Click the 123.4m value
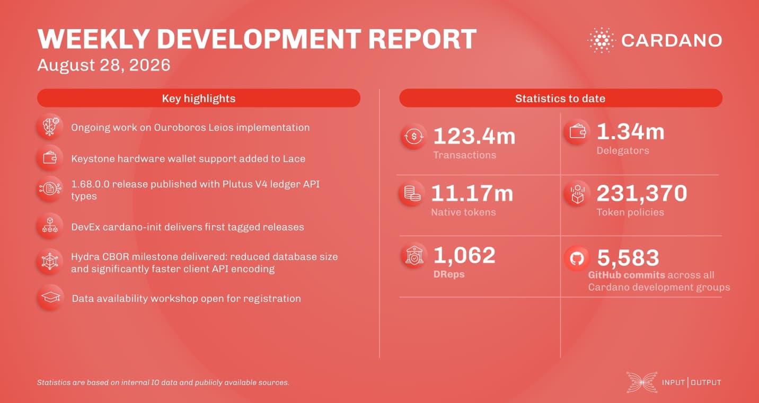This screenshot has height=403, width=759. [474, 136]
